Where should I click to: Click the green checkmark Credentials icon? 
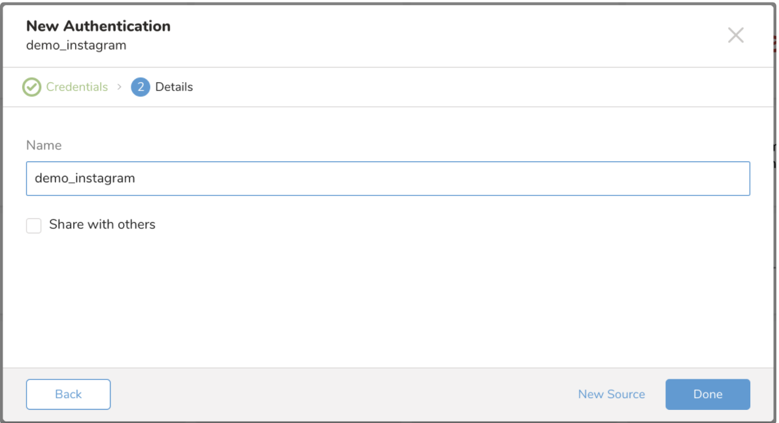pyautogui.click(x=31, y=87)
